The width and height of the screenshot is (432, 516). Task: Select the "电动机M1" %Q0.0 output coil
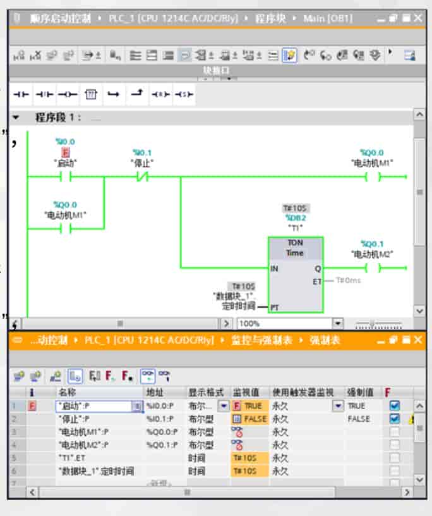373,176
